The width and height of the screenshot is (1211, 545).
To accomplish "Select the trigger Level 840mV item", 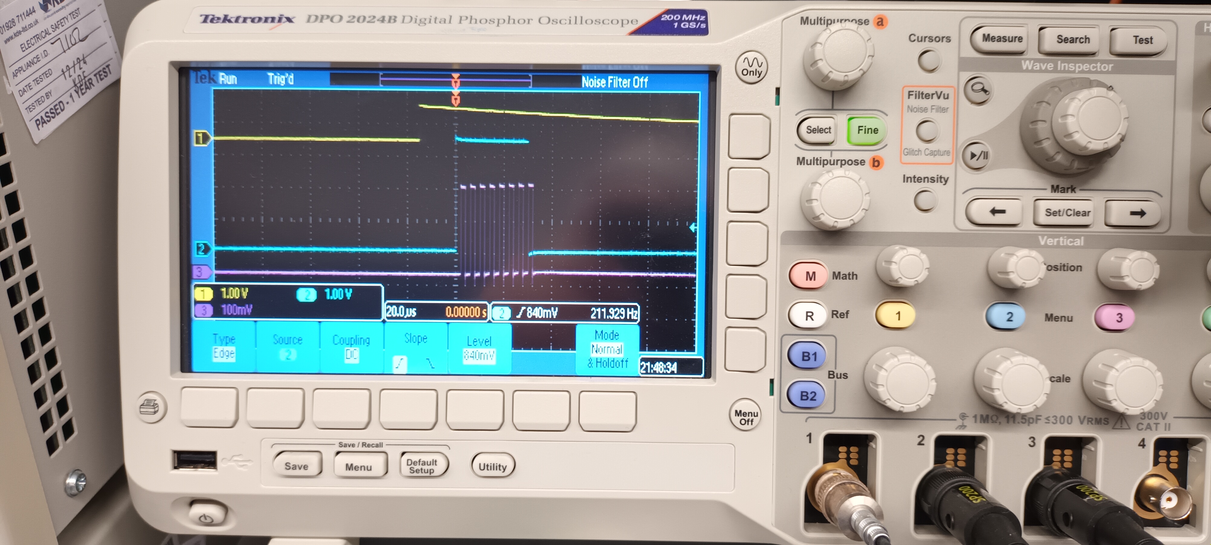I will click(x=479, y=348).
